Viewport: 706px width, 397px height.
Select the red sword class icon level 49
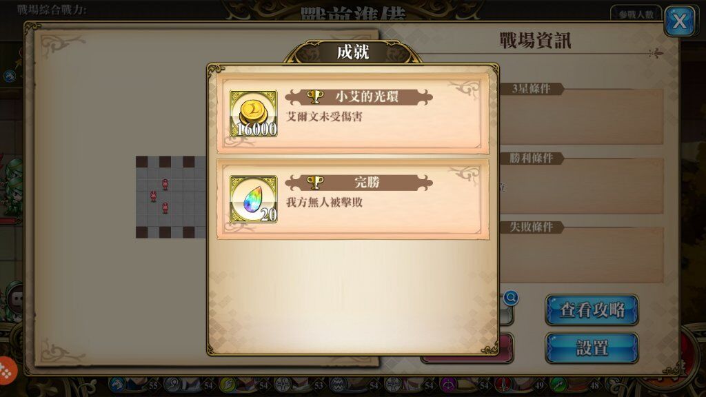(503, 385)
